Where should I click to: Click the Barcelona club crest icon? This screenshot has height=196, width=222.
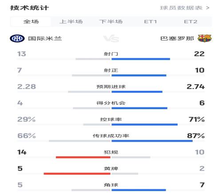(x=205, y=38)
